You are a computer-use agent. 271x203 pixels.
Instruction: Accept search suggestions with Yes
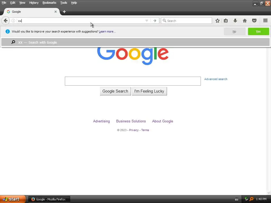point(258,31)
